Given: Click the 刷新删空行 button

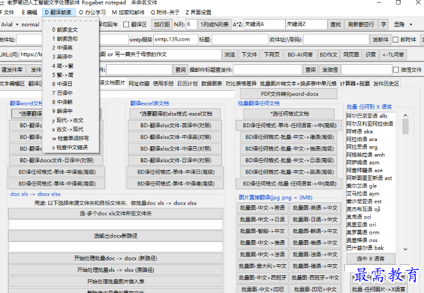Looking at the screenshot, I should coord(361,25).
